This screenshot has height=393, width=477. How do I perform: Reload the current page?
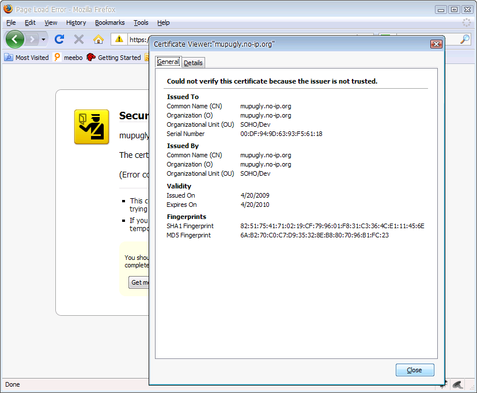(59, 39)
